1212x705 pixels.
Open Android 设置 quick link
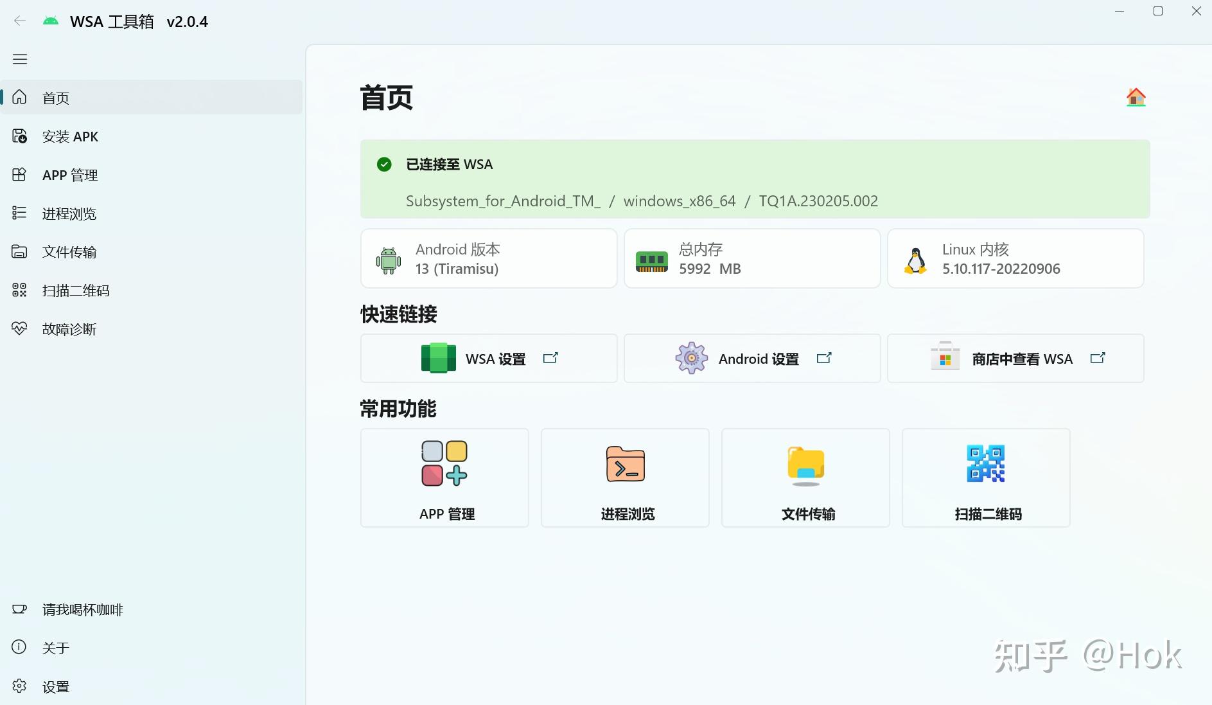(751, 358)
